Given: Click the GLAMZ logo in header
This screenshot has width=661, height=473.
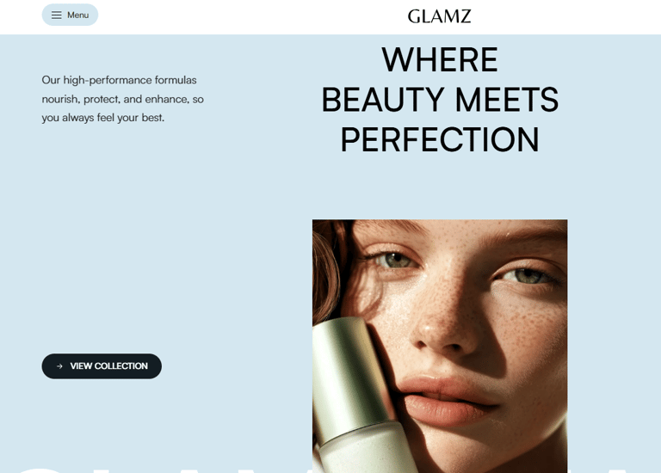Looking at the screenshot, I should tap(439, 16).
